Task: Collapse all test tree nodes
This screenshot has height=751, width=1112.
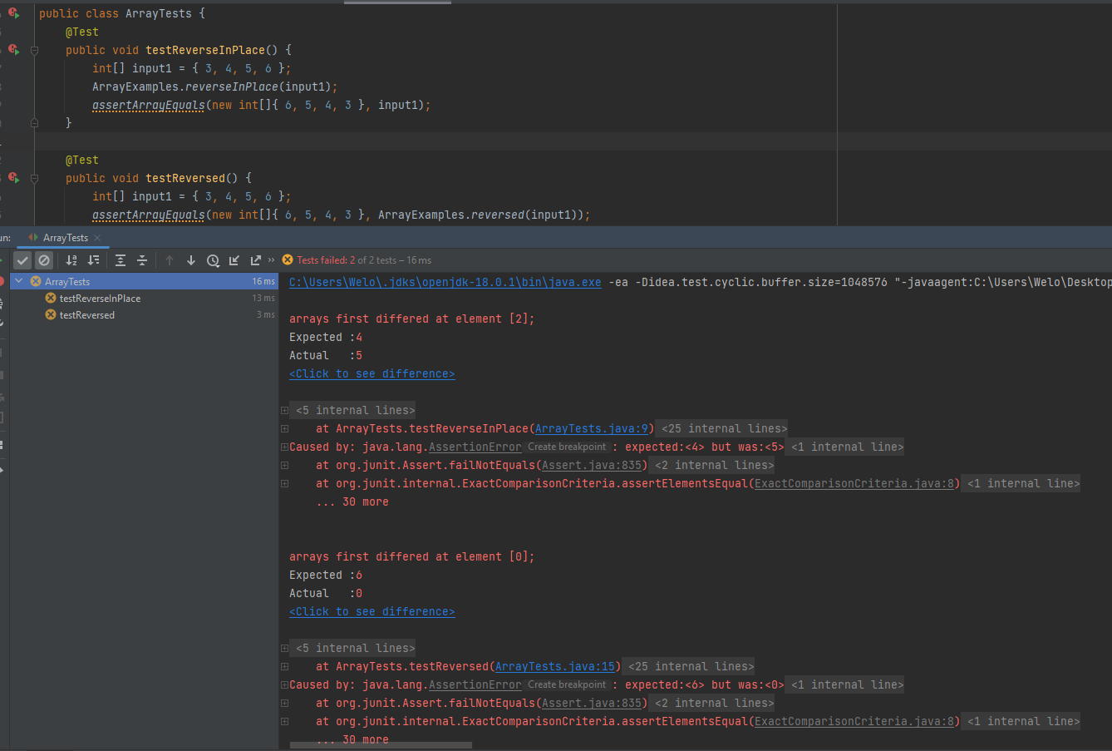Action: pos(142,260)
